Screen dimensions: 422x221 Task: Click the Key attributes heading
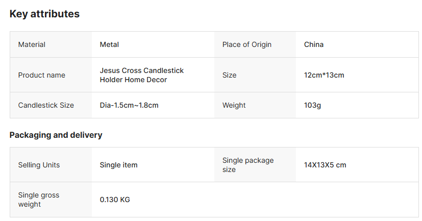(x=44, y=14)
